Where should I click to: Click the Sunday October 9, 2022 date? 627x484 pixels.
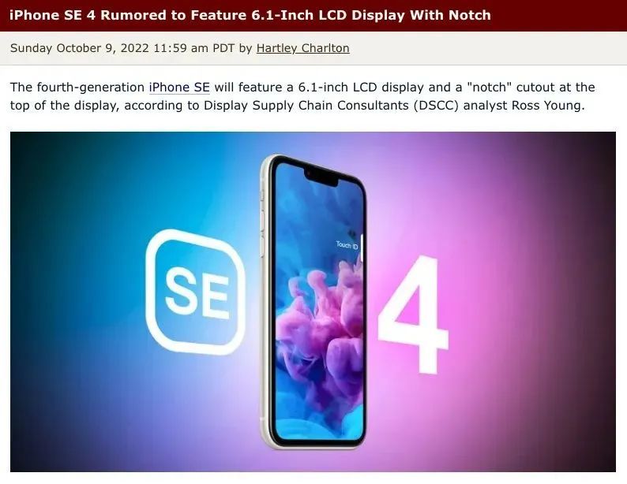point(80,48)
